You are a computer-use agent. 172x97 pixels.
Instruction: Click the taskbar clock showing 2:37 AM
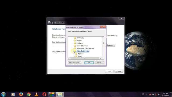pos(165,94)
